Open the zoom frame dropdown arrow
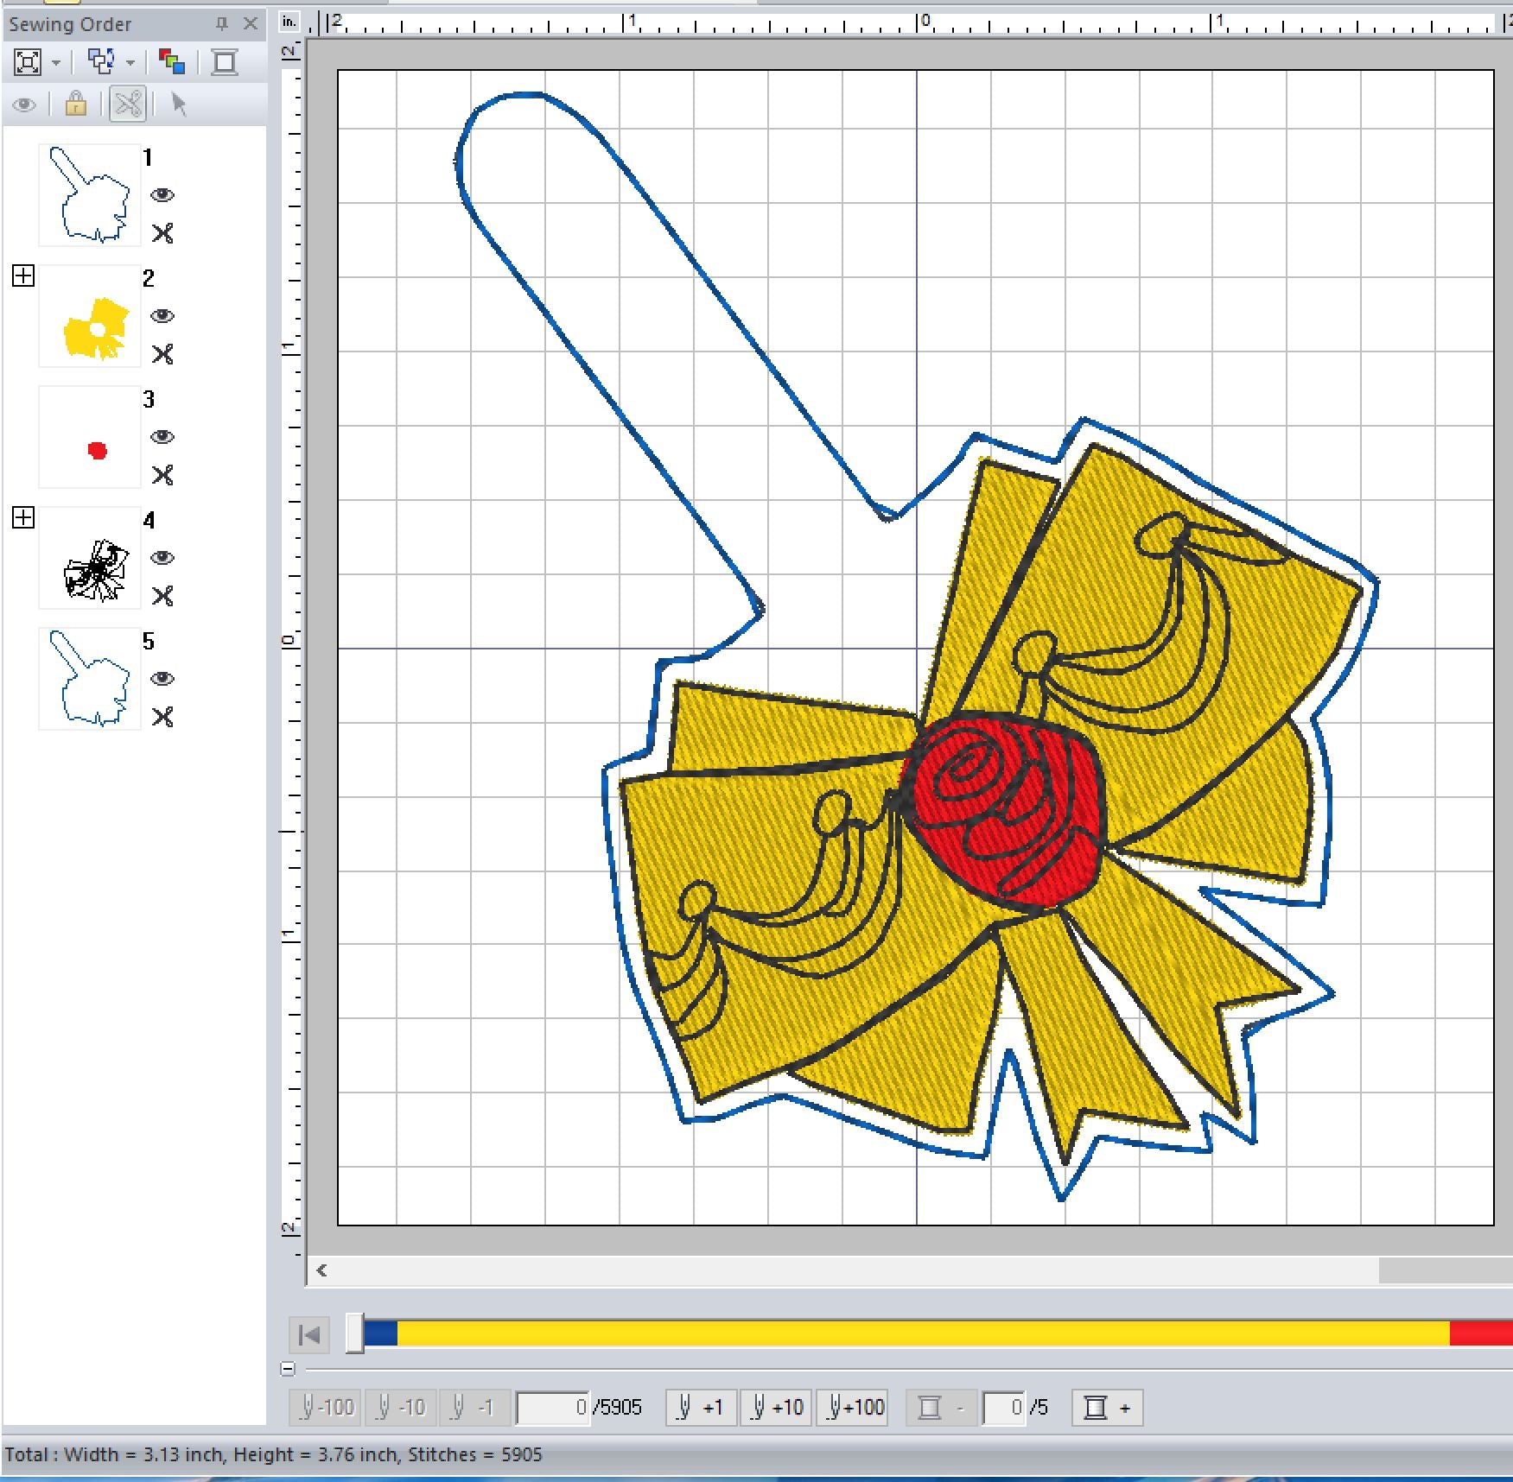The image size is (1513, 1482). (56, 63)
